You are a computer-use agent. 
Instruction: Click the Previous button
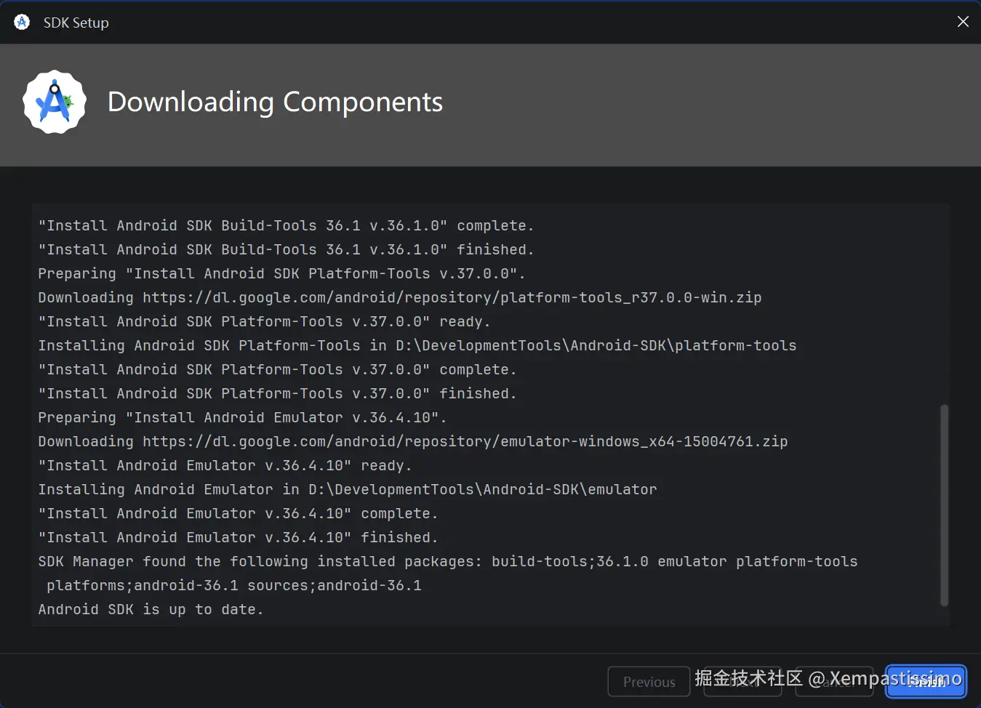649,682
